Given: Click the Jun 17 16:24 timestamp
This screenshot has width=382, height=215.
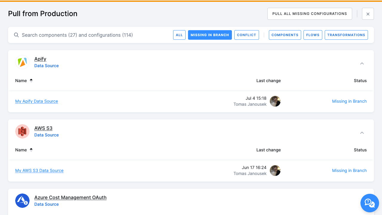Looking at the screenshot, I should click(254, 168).
